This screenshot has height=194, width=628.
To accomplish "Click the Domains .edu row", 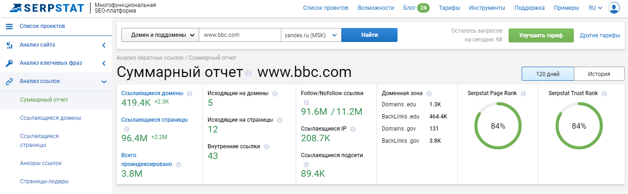I will (411, 104).
